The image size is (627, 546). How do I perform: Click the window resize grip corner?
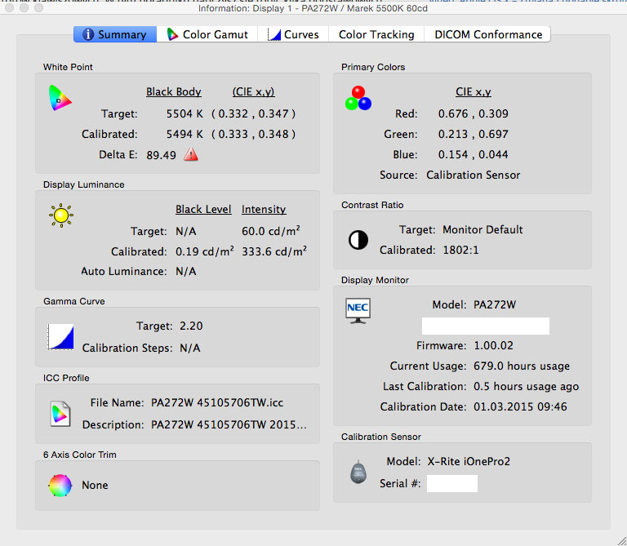coord(620,539)
